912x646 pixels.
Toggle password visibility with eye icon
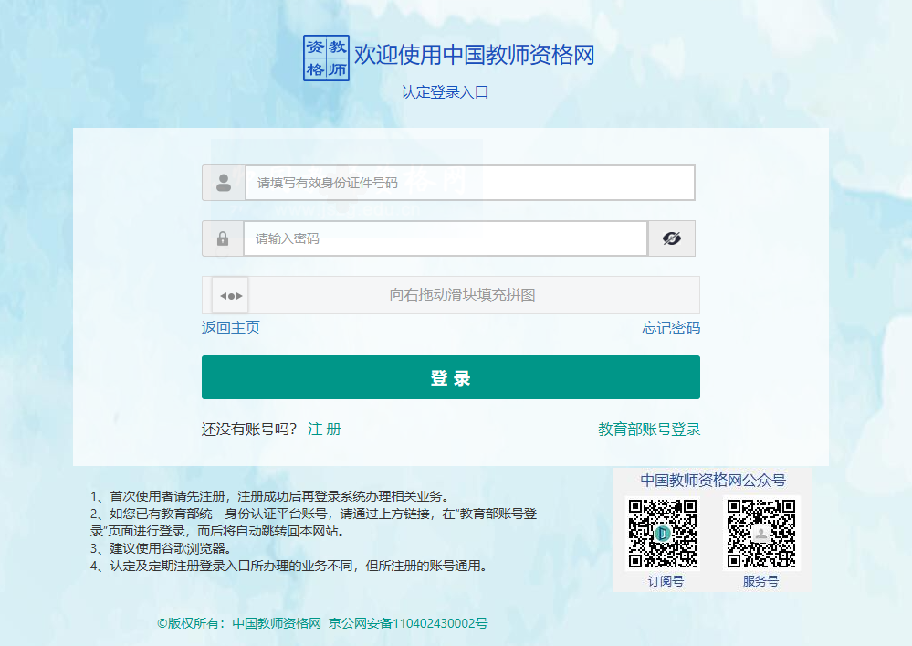tap(672, 238)
